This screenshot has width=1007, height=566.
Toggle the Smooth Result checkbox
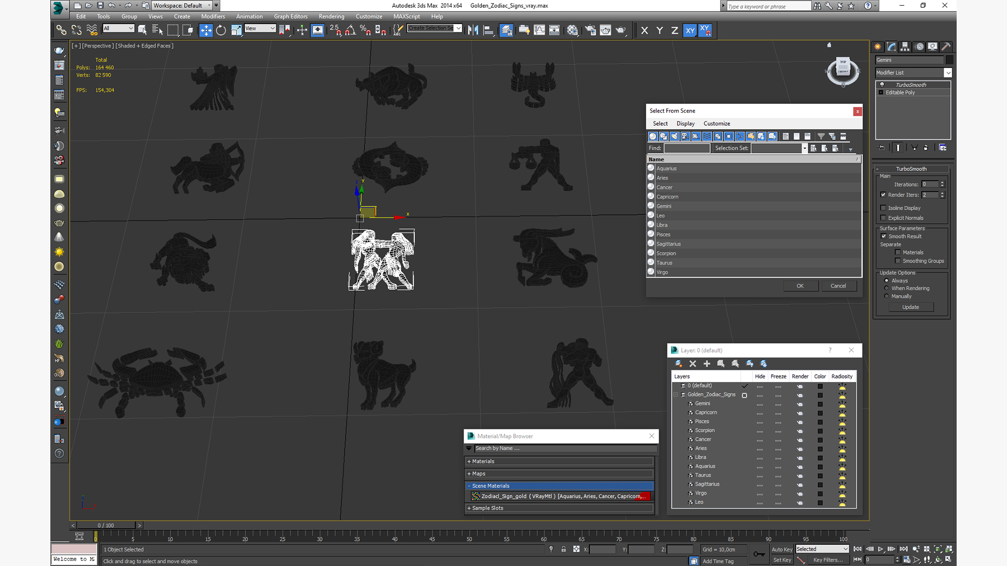[x=884, y=236]
